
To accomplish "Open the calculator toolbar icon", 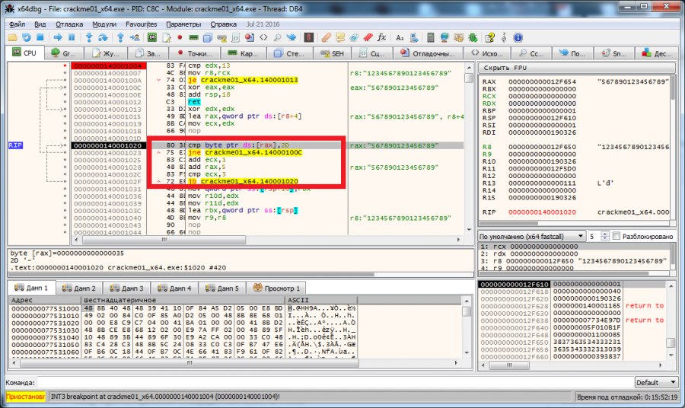I will (431, 37).
